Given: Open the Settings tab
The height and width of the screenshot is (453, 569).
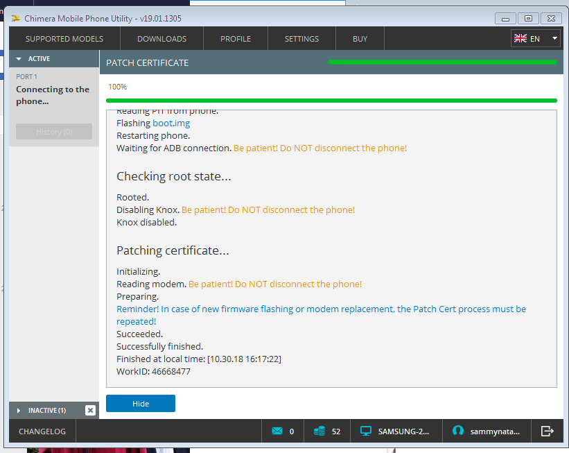Looking at the screenshot, I should click(x=301, y=39).
